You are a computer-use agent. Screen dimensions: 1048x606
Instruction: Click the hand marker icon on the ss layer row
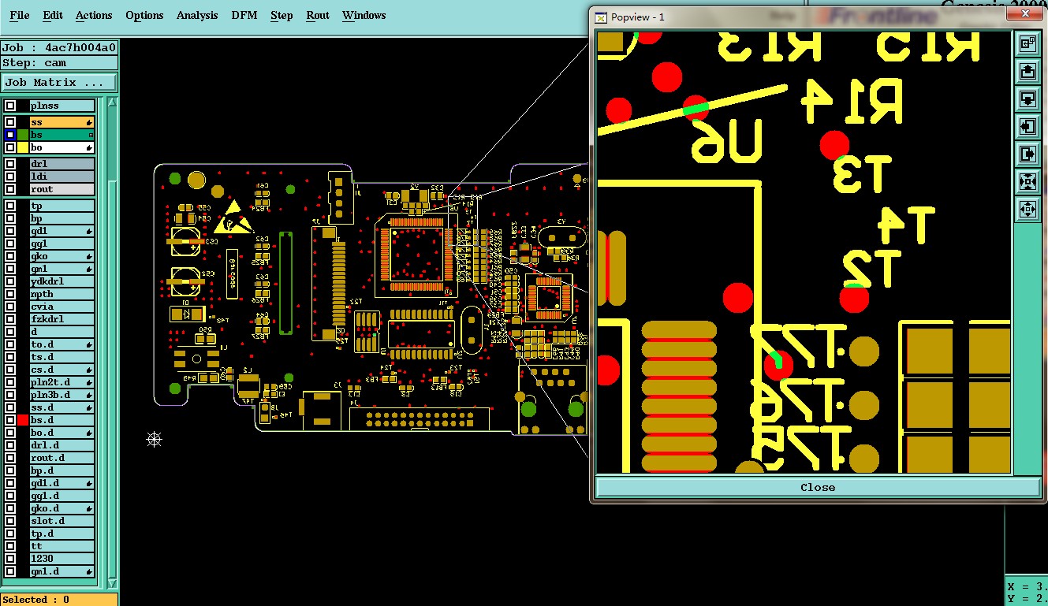pos(90,123)
